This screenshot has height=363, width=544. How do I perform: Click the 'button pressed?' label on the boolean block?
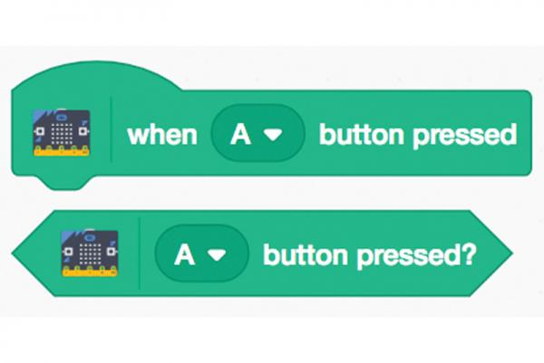coord(370,256)
